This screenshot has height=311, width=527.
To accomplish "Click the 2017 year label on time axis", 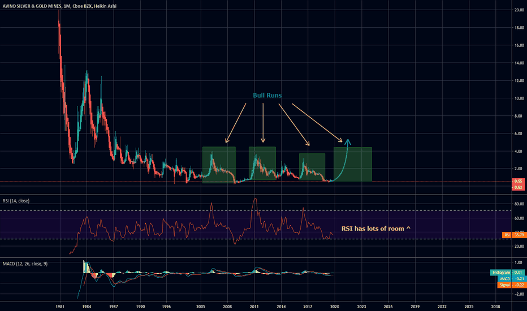I will 308,306.
